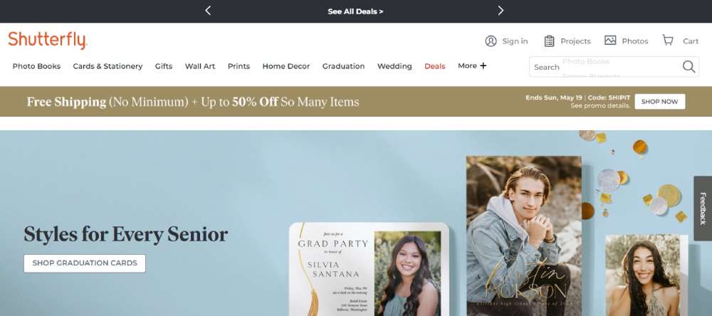Click Shop Graduation Cards button

pyautogui.click(x=85, y=263)
